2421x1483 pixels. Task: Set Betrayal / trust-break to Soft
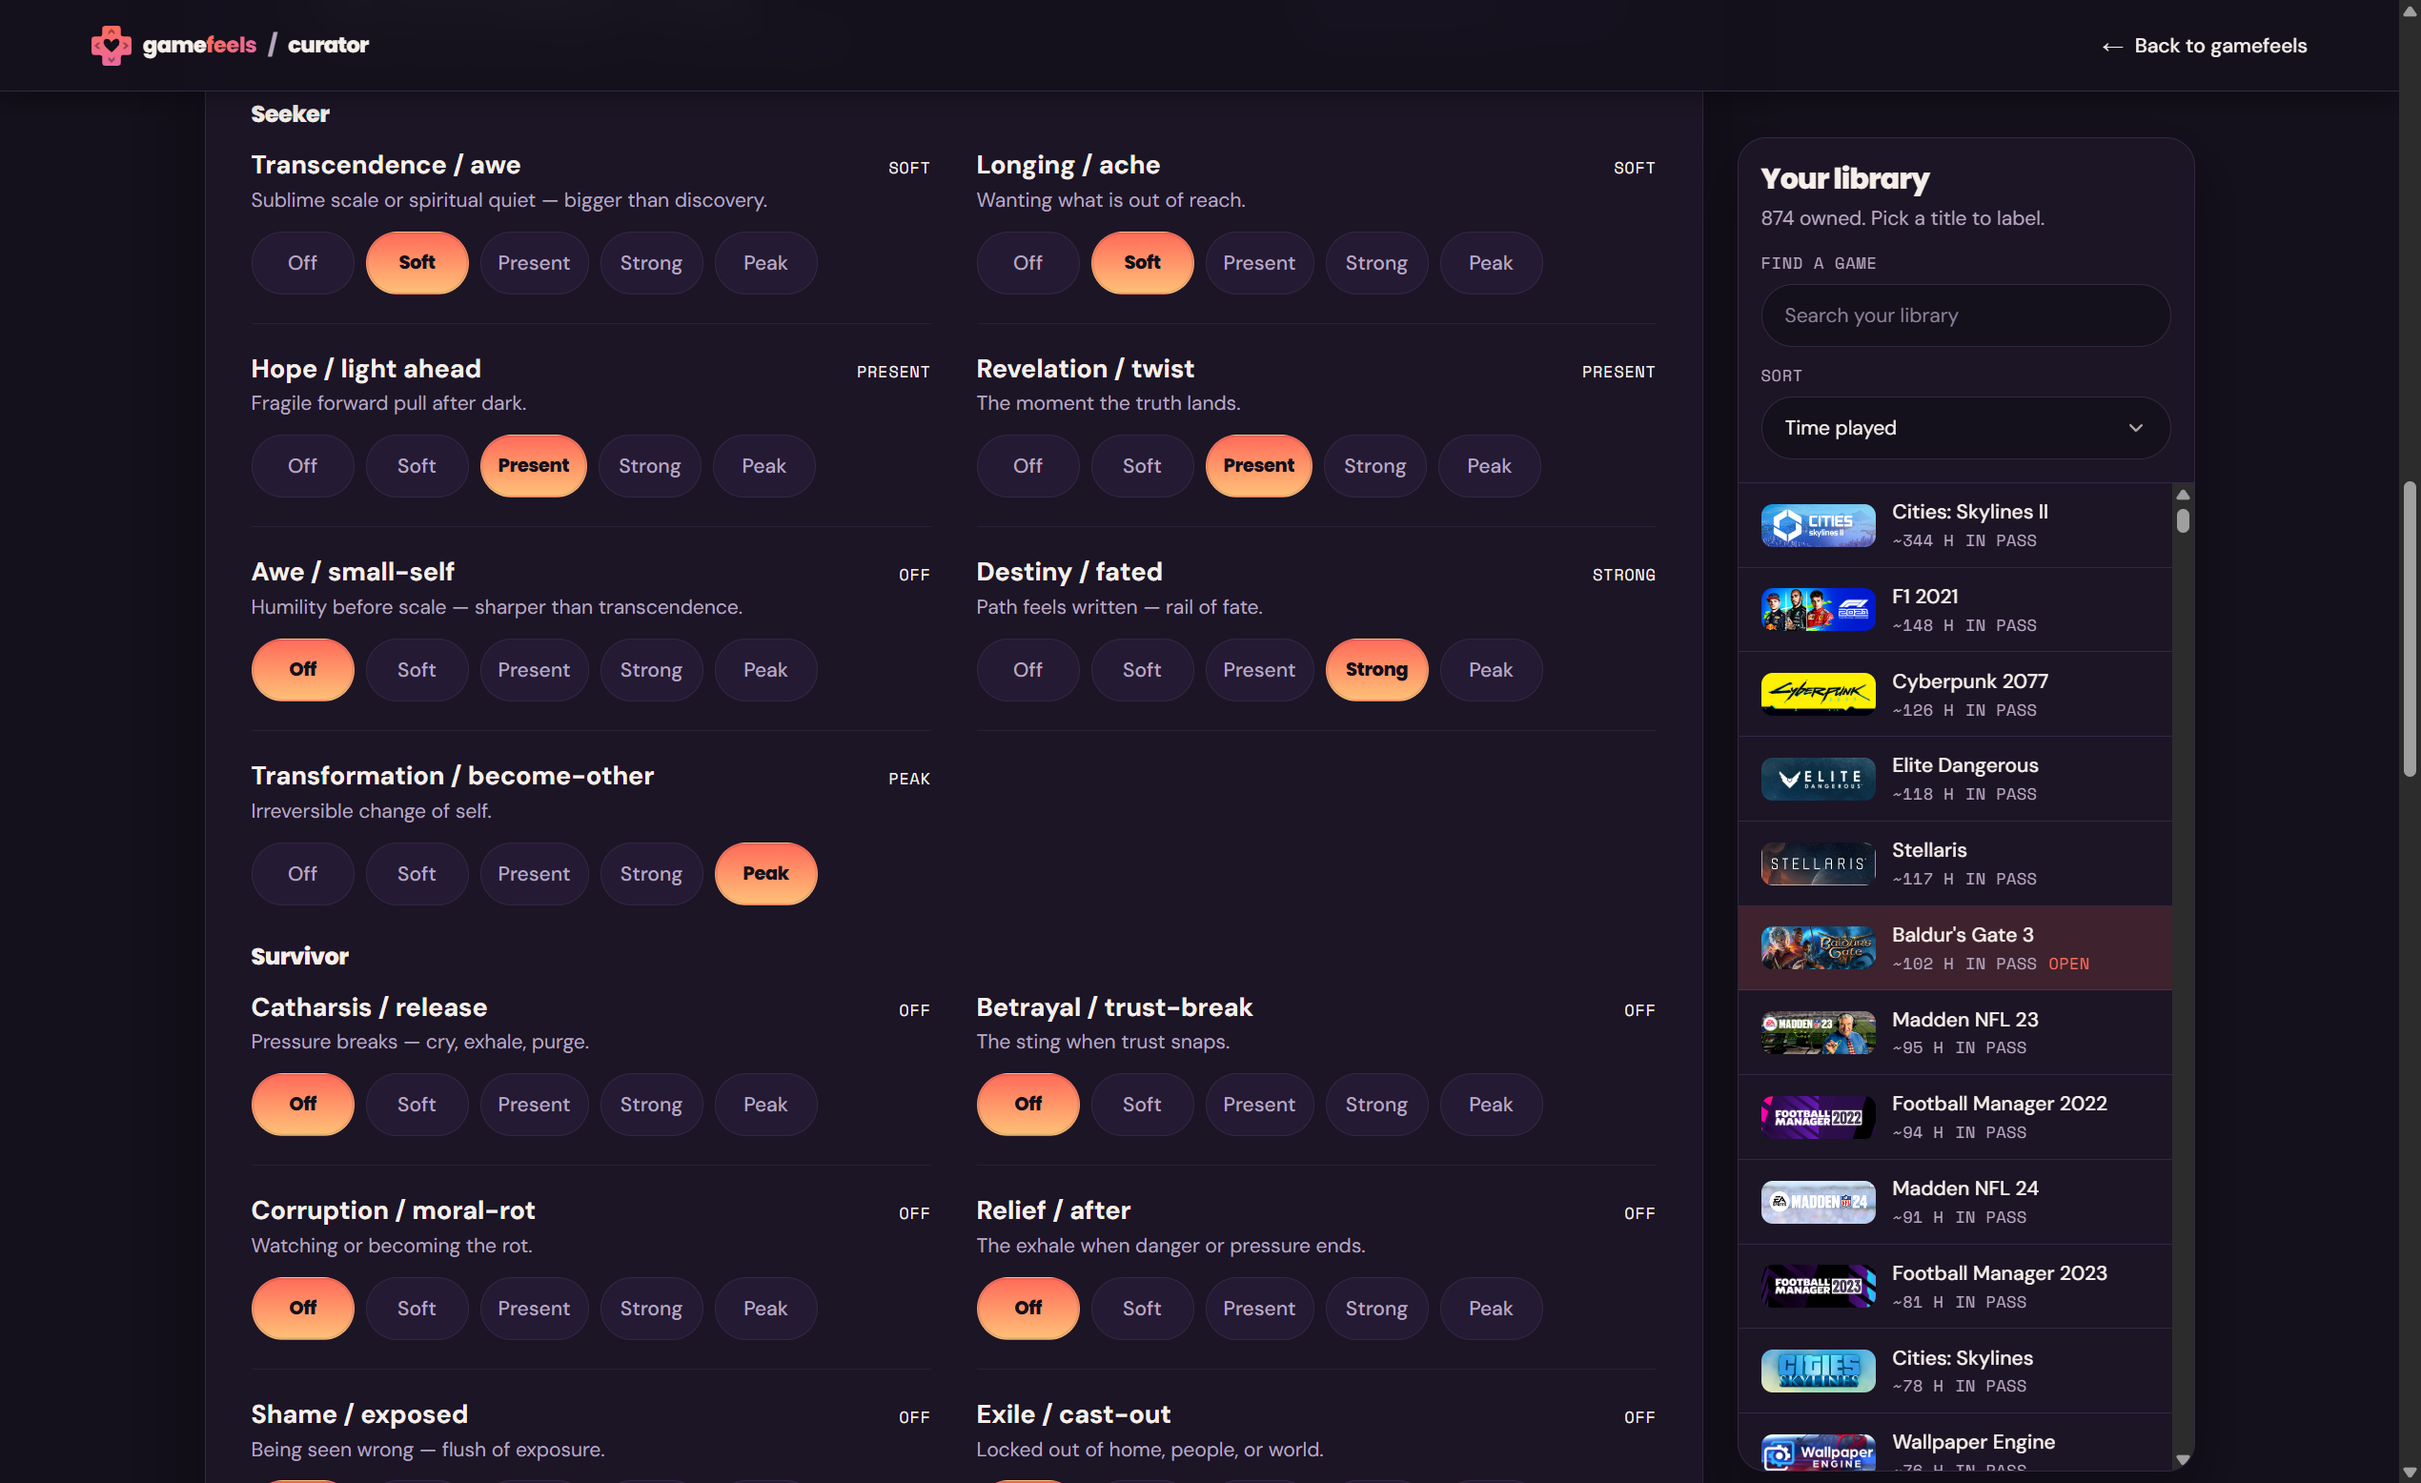(1142, 1105)
